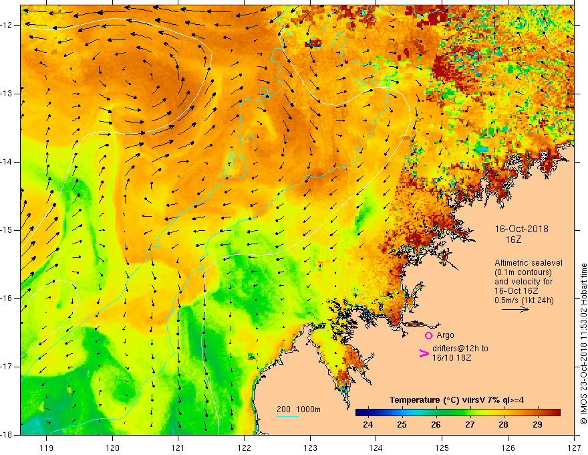Screen dimensions: 588x455
Task: Click the 24 value on temperature scale
Action: tap(368, 425)
